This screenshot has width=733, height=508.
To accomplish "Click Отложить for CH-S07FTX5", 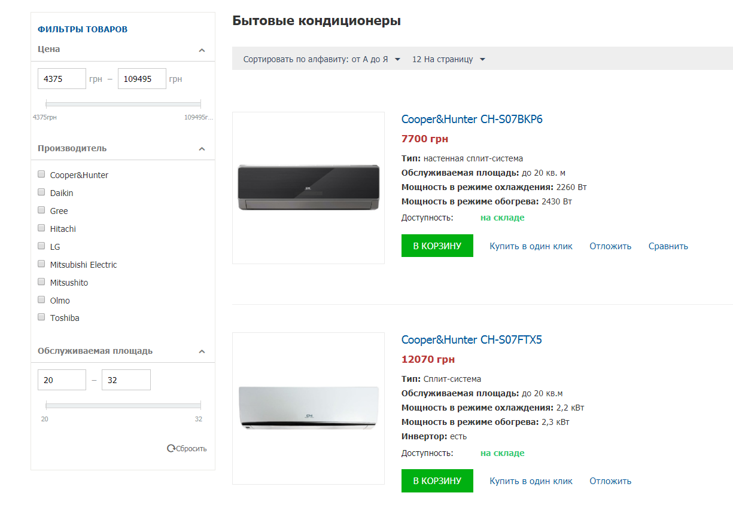I will [x=610, y=481].
